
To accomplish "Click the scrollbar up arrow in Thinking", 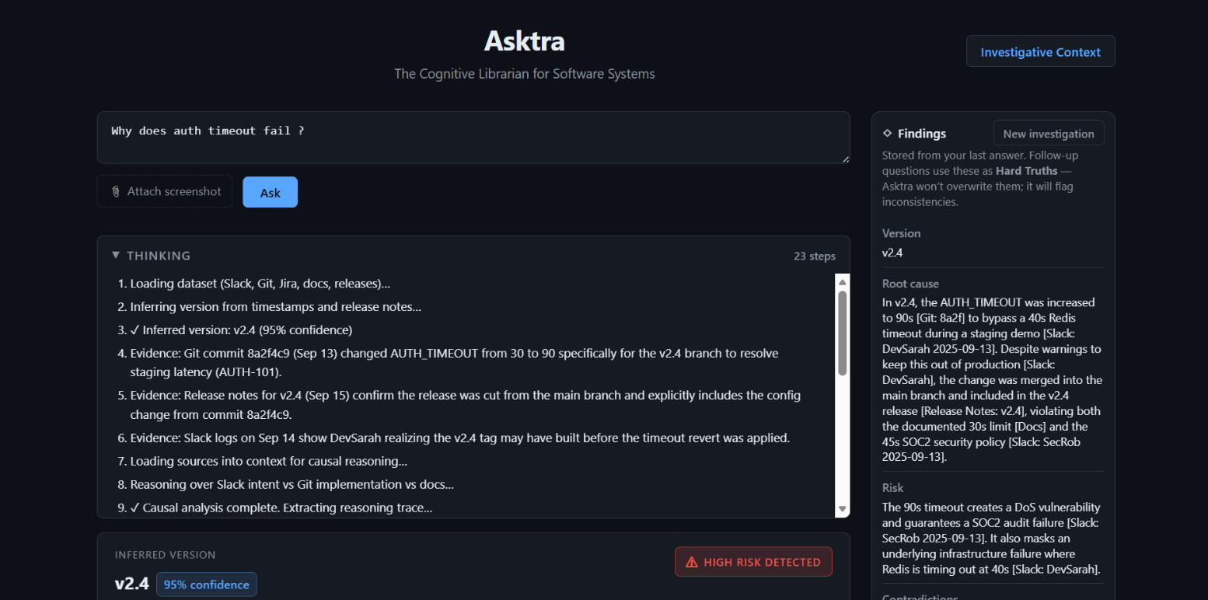I will [x=842, y=281].
